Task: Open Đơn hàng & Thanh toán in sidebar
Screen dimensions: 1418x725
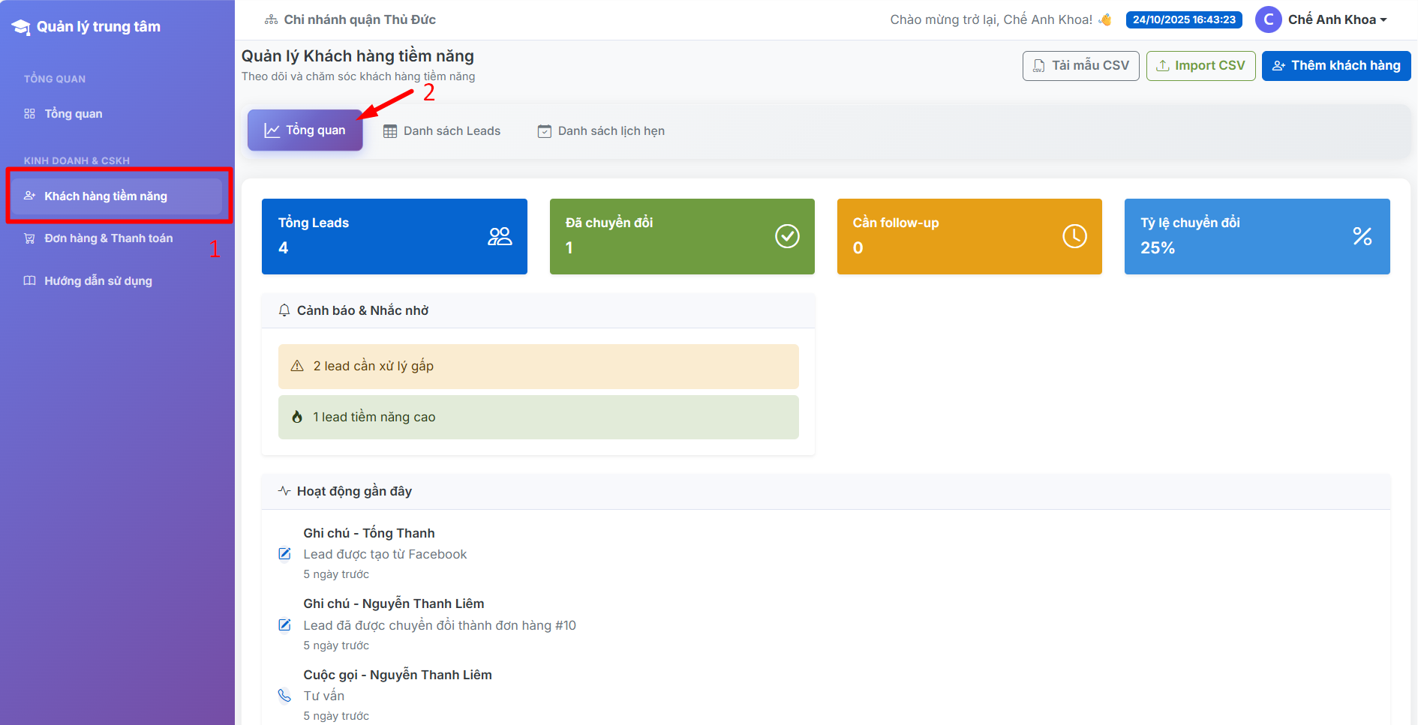Action: [108, 238]
